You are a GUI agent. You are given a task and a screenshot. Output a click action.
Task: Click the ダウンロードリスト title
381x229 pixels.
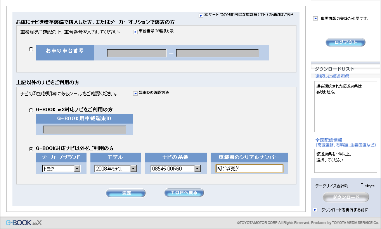coord(334,69)
